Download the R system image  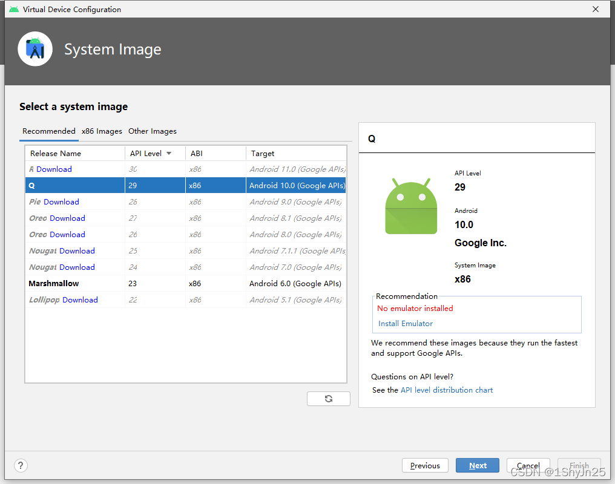point(54,169)
